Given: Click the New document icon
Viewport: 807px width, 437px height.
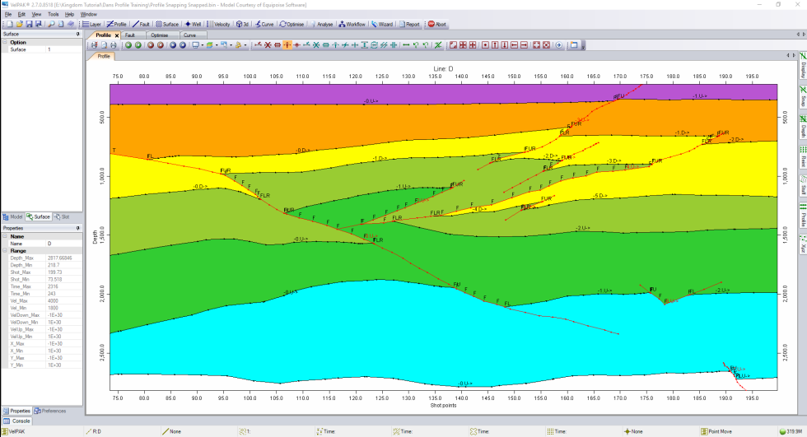Looking at the screenshot, I should click(10, 24).
